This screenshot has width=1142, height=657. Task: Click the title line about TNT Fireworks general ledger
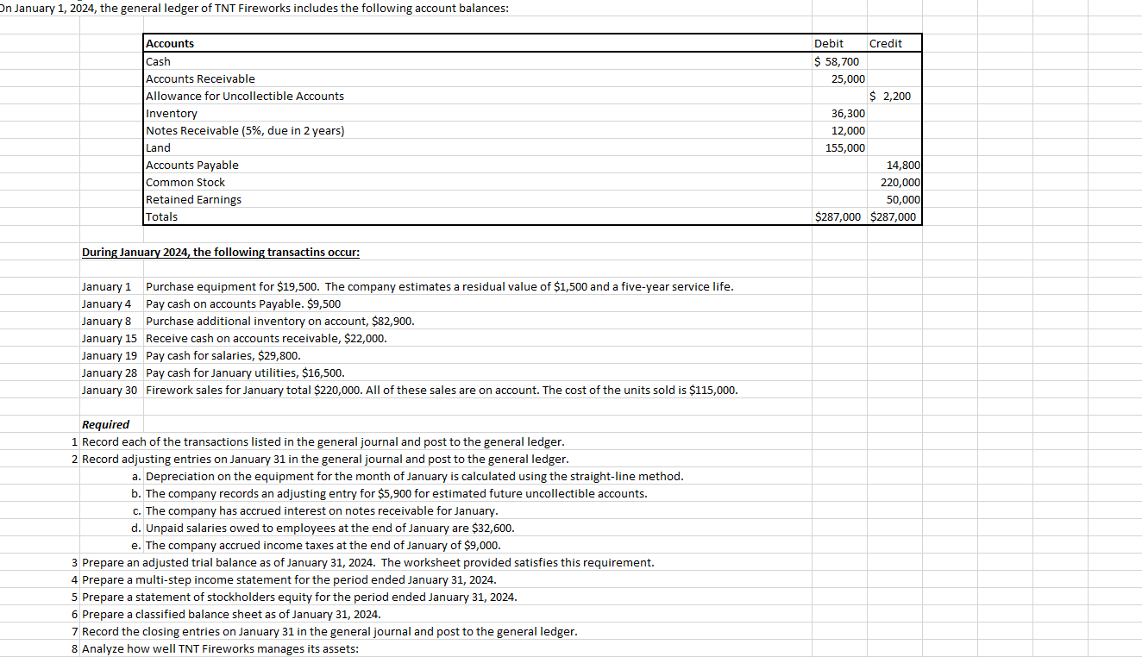pos(254,8)
